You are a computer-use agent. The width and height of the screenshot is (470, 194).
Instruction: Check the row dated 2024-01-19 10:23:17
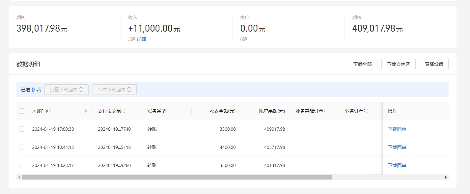(x=22, y=165)
